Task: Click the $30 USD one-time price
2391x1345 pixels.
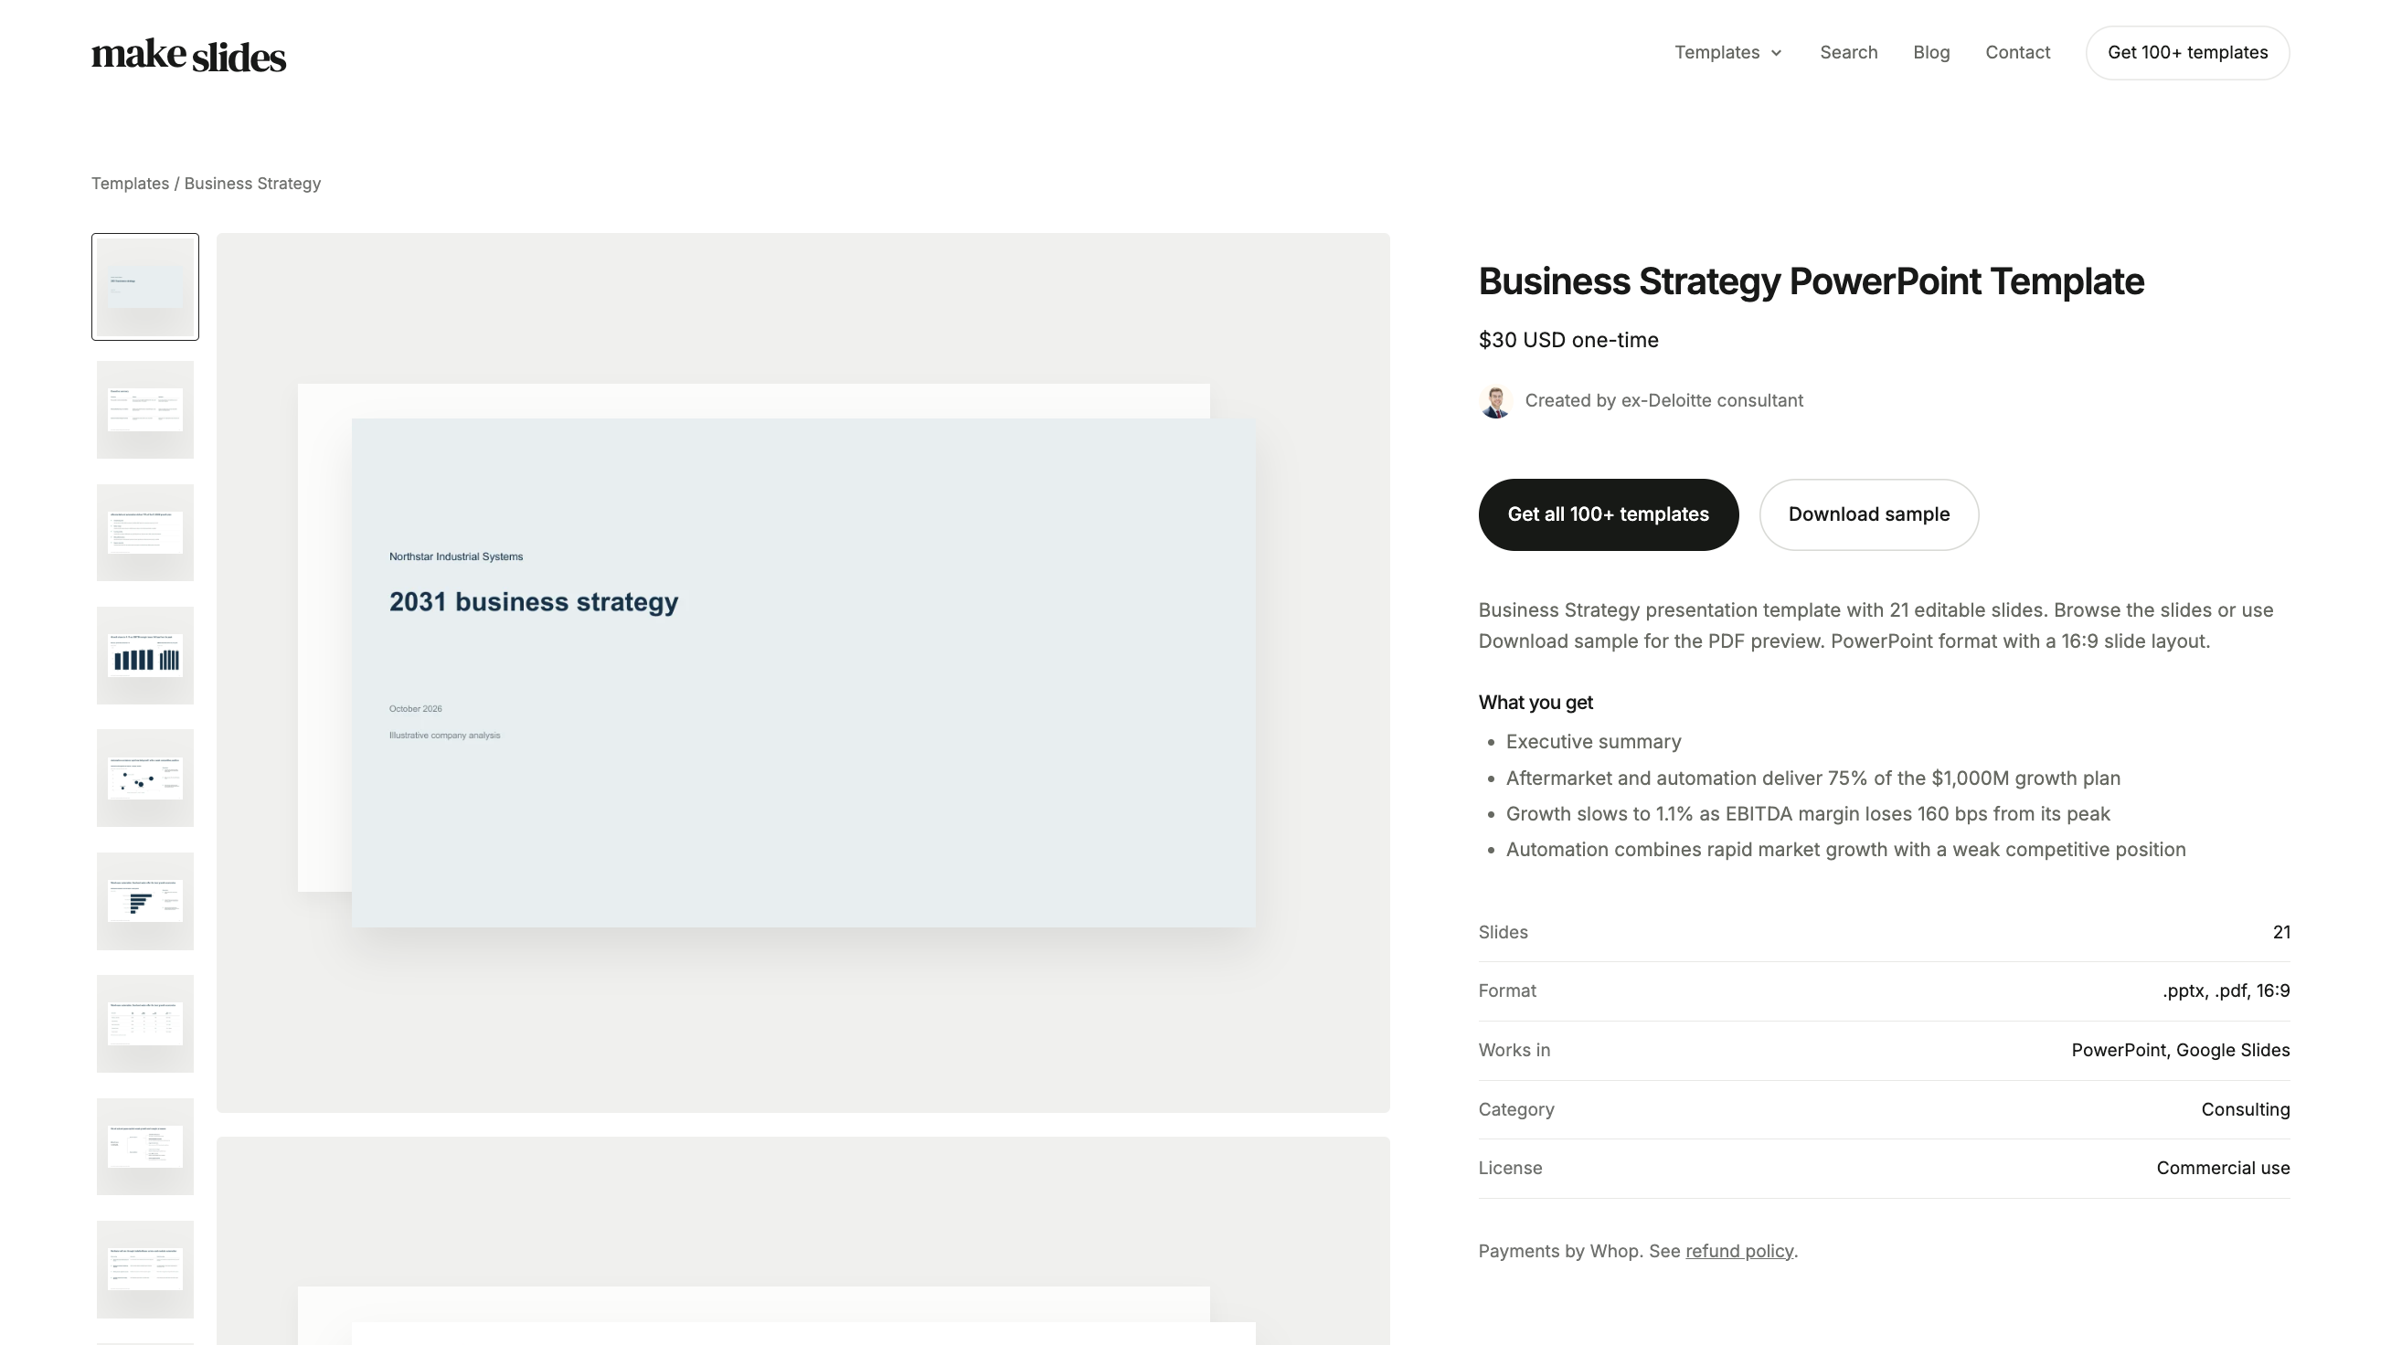Action: coord(1567,340)
